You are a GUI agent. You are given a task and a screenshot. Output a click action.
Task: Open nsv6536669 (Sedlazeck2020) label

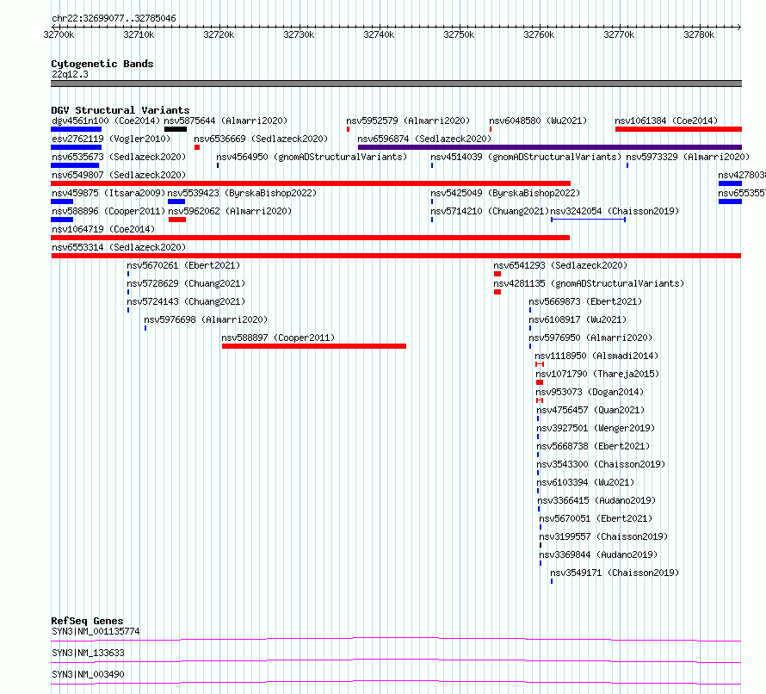click(261, 139)
